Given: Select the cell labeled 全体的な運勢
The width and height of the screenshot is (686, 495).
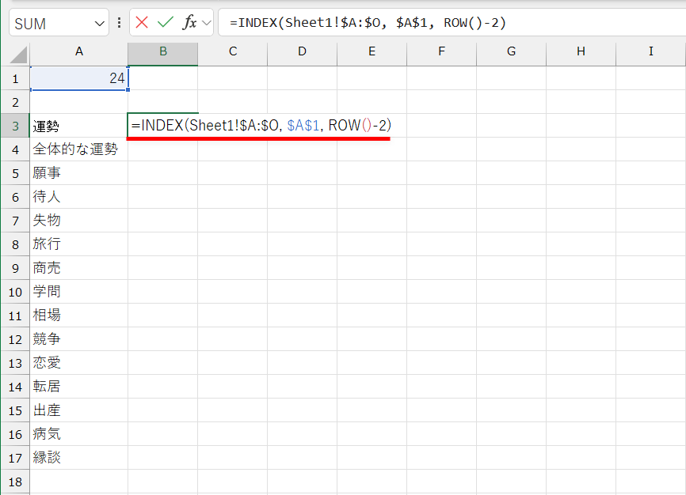Looking at the screenshot, I should click(78, 149).
